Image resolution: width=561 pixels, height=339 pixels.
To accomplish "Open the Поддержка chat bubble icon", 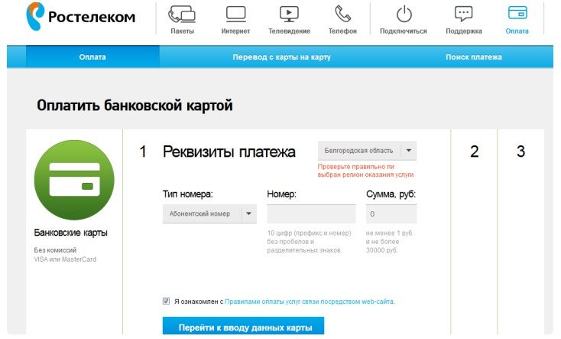I will point(463,15).
